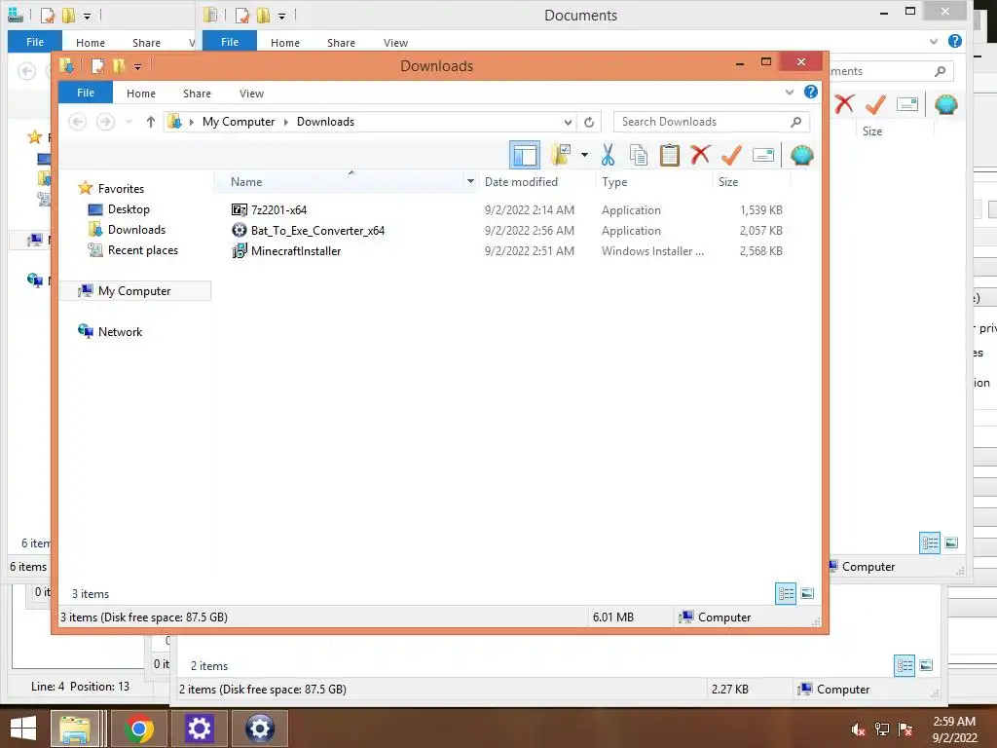This screenshot has height=748, width=997.
Task: Select My Computer in the navigation pane
Action: coord(134,290)
